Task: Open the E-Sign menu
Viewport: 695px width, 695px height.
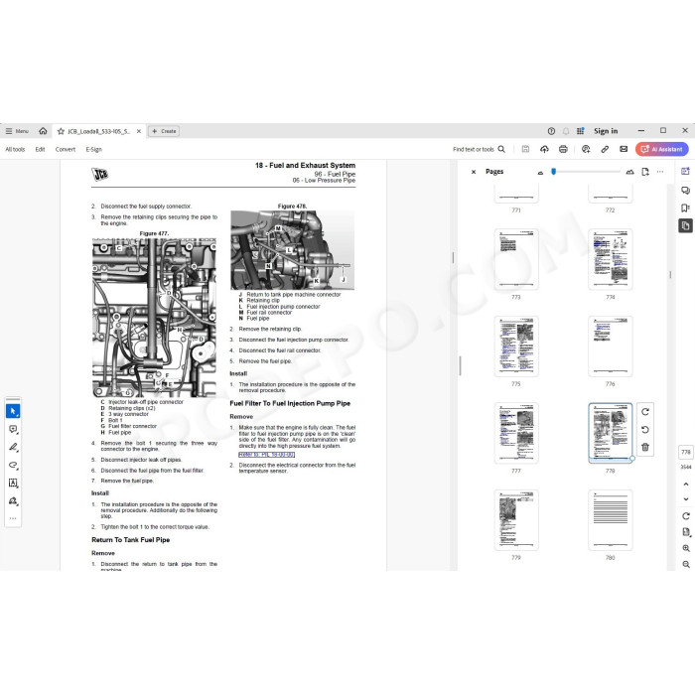Action: [94, 149]
